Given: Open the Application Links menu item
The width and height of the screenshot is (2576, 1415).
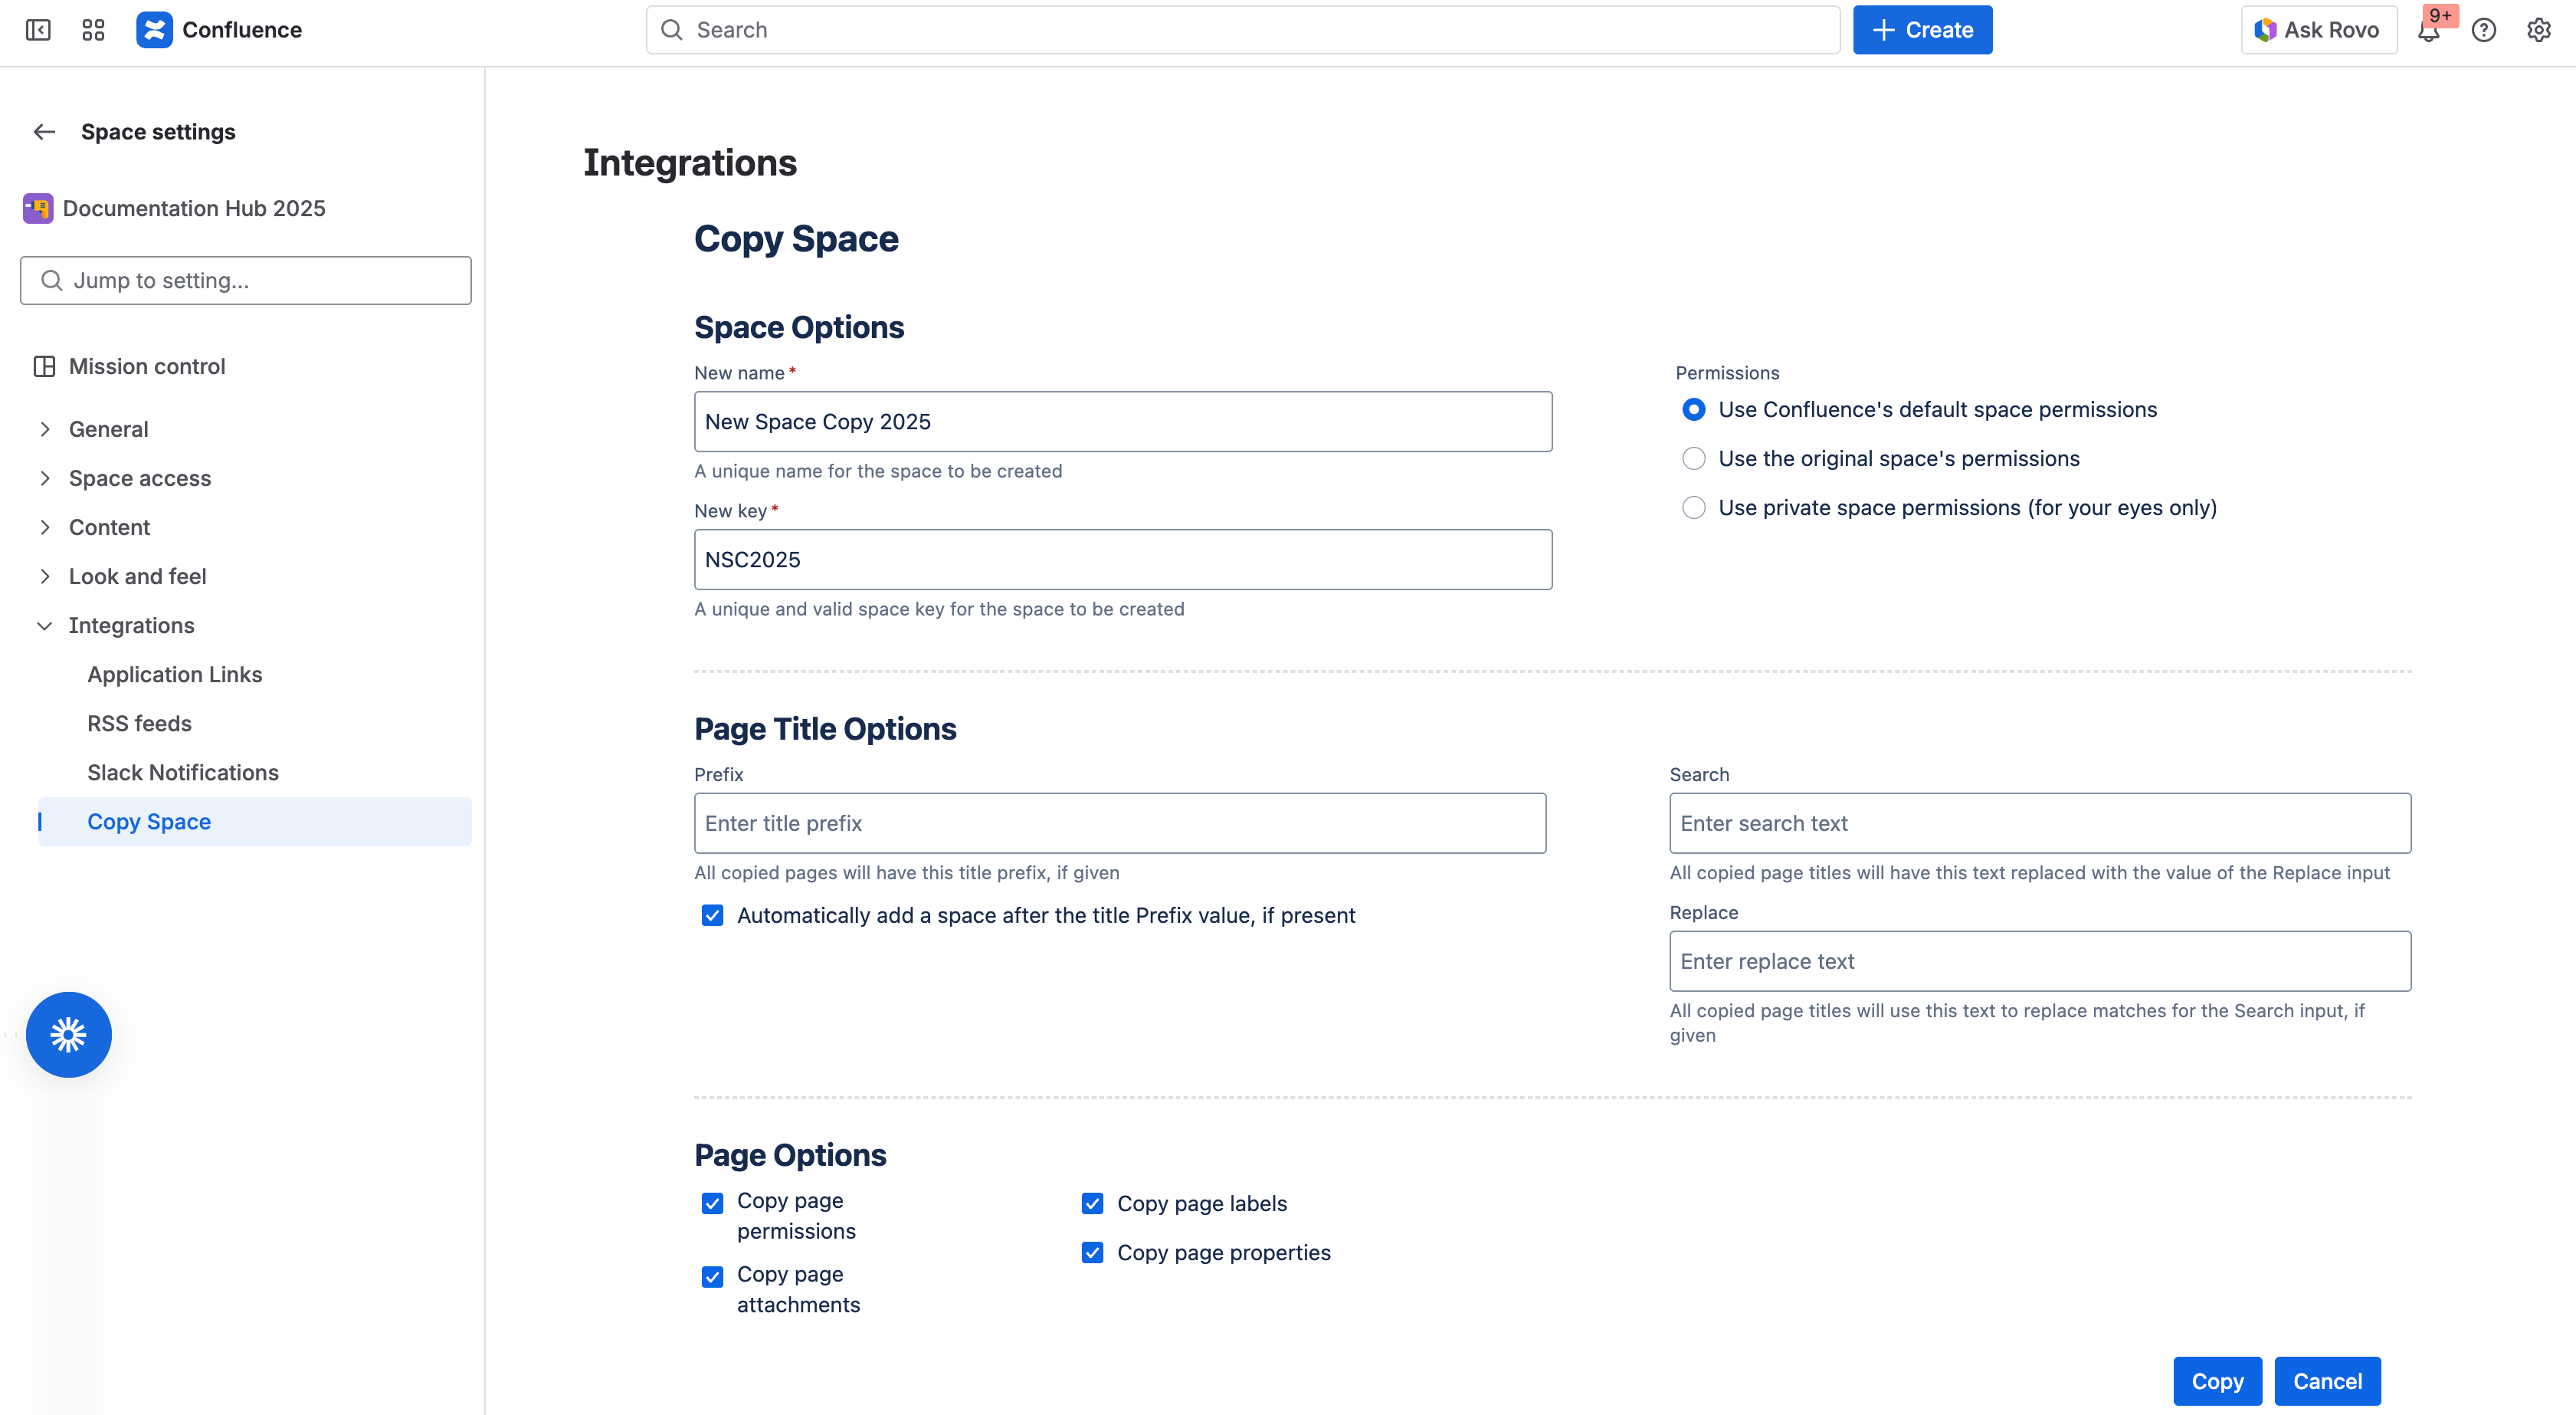Looking at the screenshot, I should 175,675.
